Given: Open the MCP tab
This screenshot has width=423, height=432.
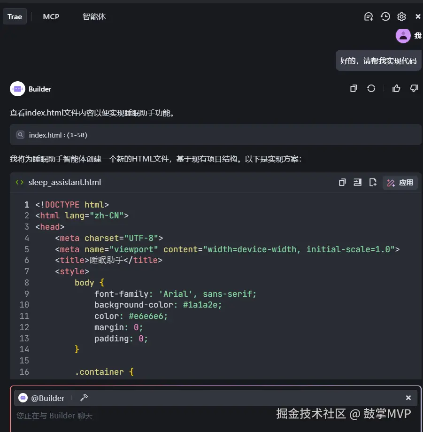Looking at the screenshot, I should coord(51,16).
